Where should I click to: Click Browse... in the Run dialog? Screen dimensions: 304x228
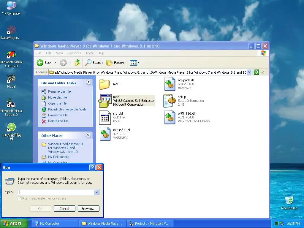pyautogui.click(x=88, y=209)
